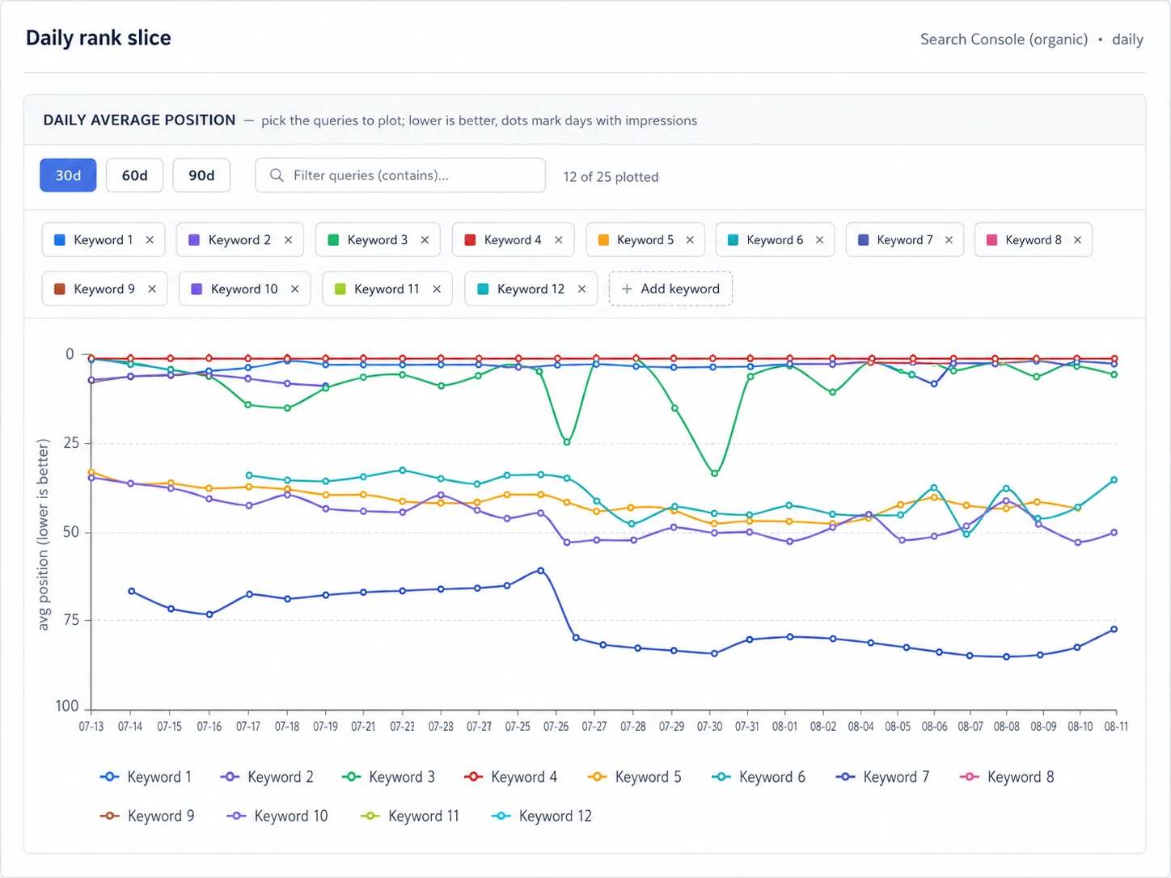1171x878 pixels.
Task: Switch to the 90d range
Action: tap(201, 175)
